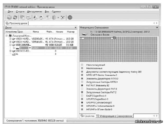Click the Refresh toolbar icon
The height and width of the screenshot is (124, 164).
click(x=15, y=17)
